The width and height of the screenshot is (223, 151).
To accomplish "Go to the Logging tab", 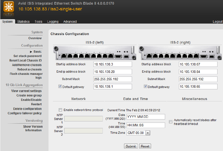I will click(53, 22).
